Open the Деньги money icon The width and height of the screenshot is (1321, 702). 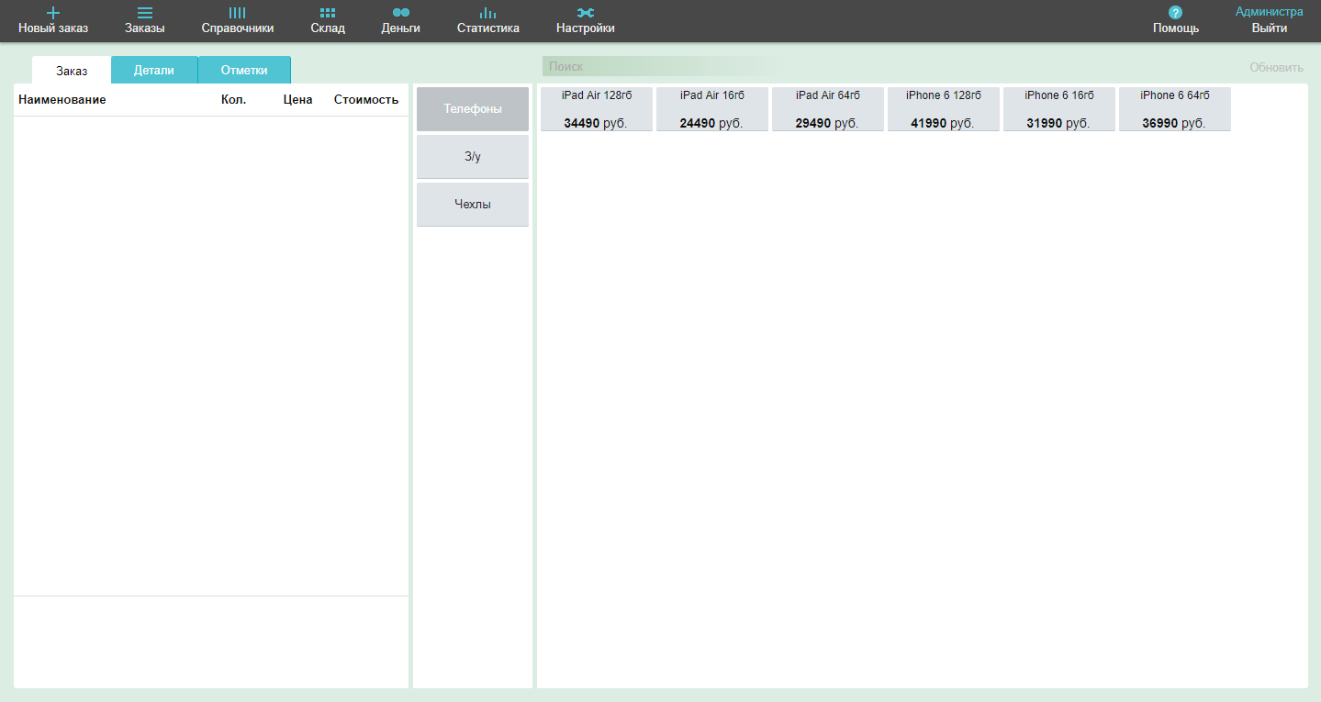[400, 13]
